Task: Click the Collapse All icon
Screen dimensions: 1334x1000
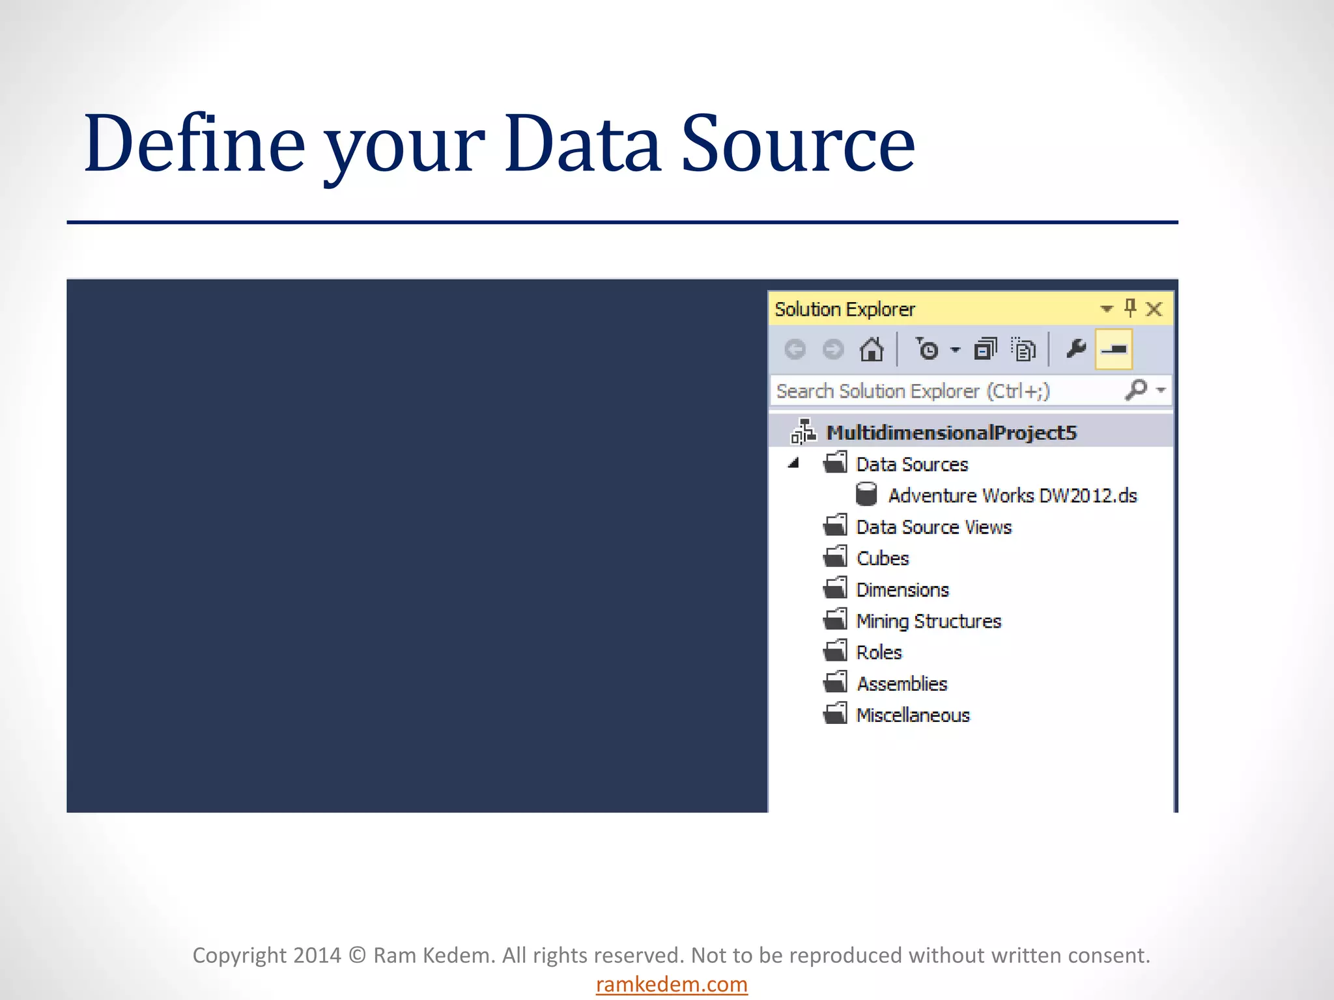Action: click(985, 350)
